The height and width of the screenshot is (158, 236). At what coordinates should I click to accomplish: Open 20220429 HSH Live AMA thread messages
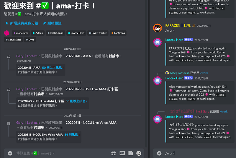[x=76, y=101]
